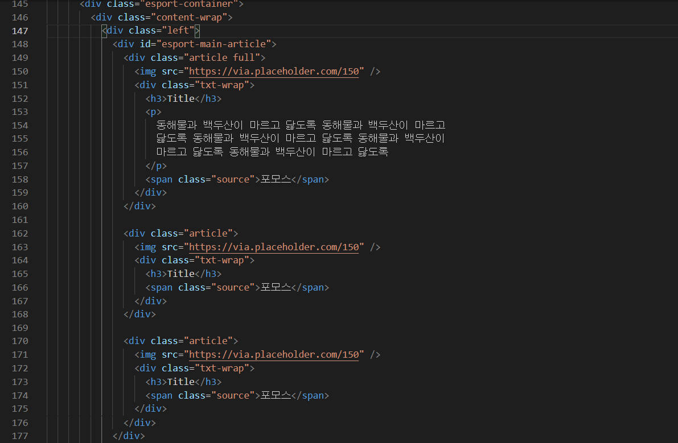The image size is (678, 443).
Task: Click "source" class value on line 174
Action: (x=233, y=395)
